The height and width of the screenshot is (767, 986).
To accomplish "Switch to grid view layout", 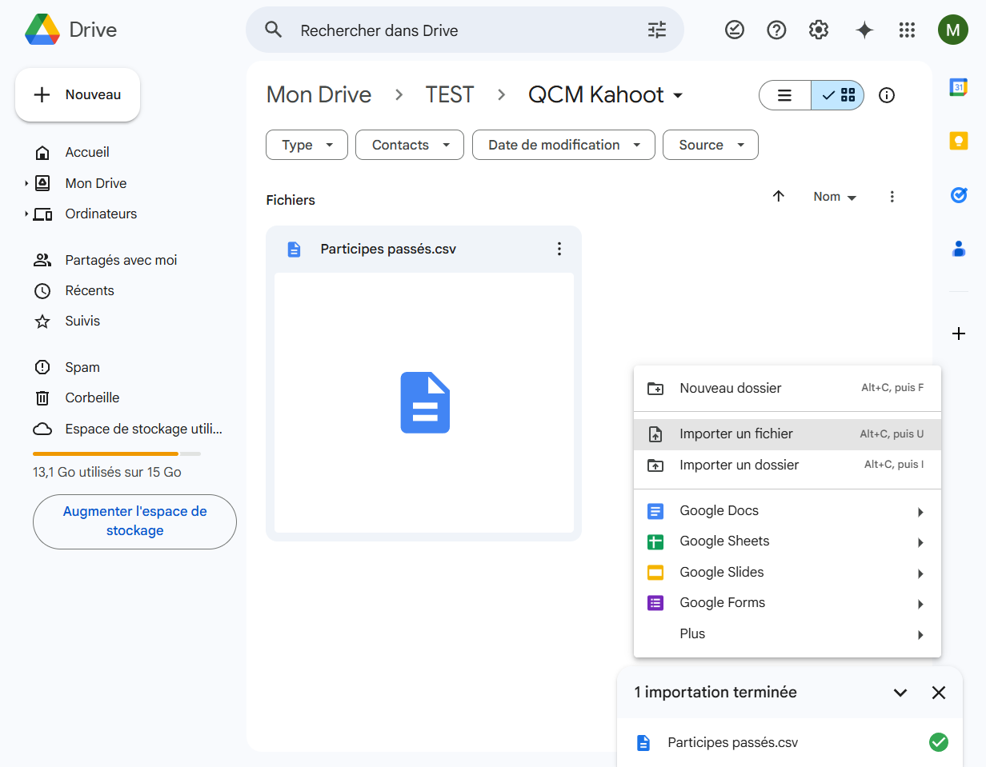I will [x=837, y=95].
